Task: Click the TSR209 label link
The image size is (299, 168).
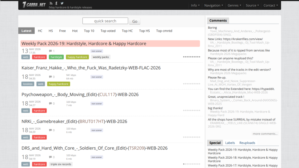Action: tap(136, 148)
